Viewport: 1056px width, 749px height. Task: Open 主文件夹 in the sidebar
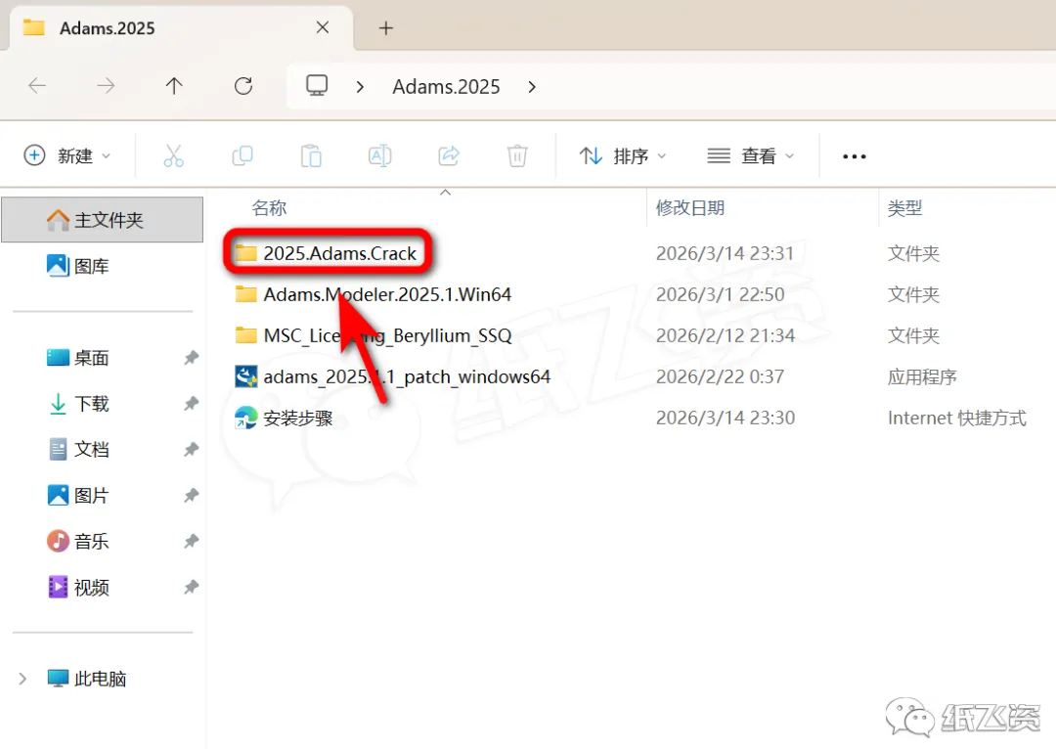103,220
